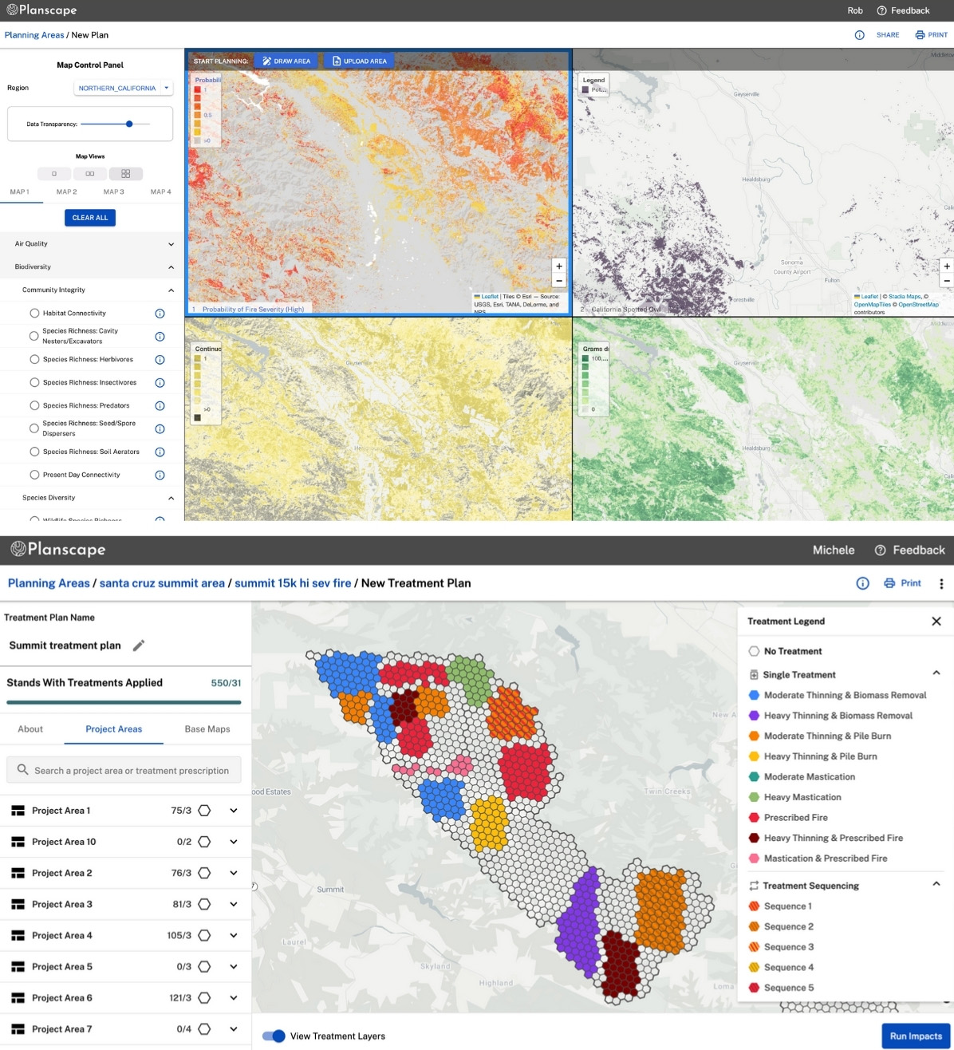The image size is (954, 1050).
Task: Open info for Present Day Connectivity
Action: [160, 475]
